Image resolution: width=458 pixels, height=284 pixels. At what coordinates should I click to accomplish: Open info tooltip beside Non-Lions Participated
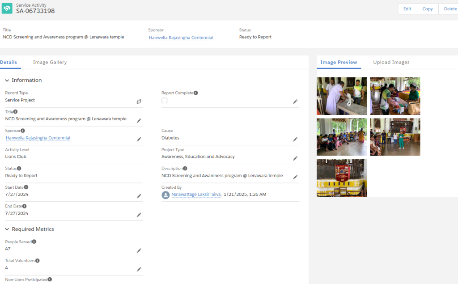tap(50, 280)
